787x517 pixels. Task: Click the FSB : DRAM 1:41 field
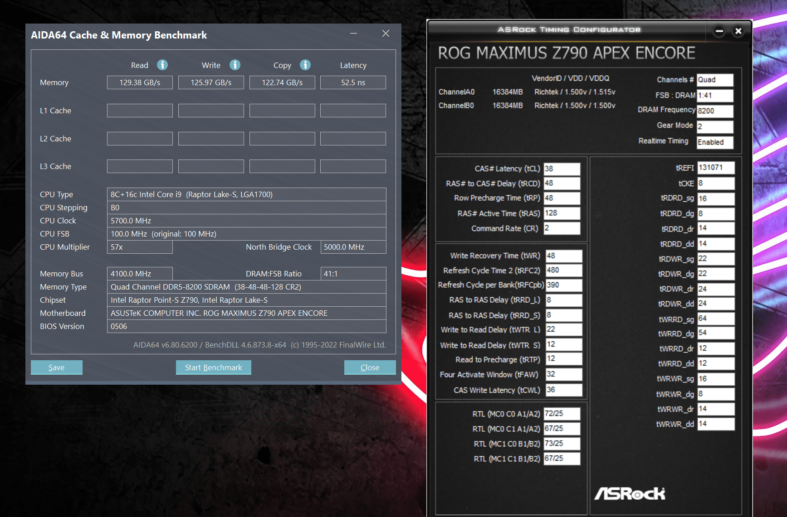pyautogui.click(x=715, y=96)
